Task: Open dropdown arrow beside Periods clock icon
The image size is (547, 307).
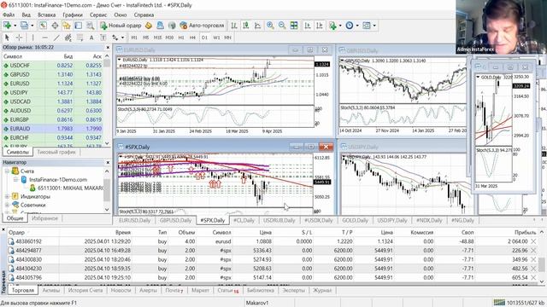Action: click(x=357, y=26)
